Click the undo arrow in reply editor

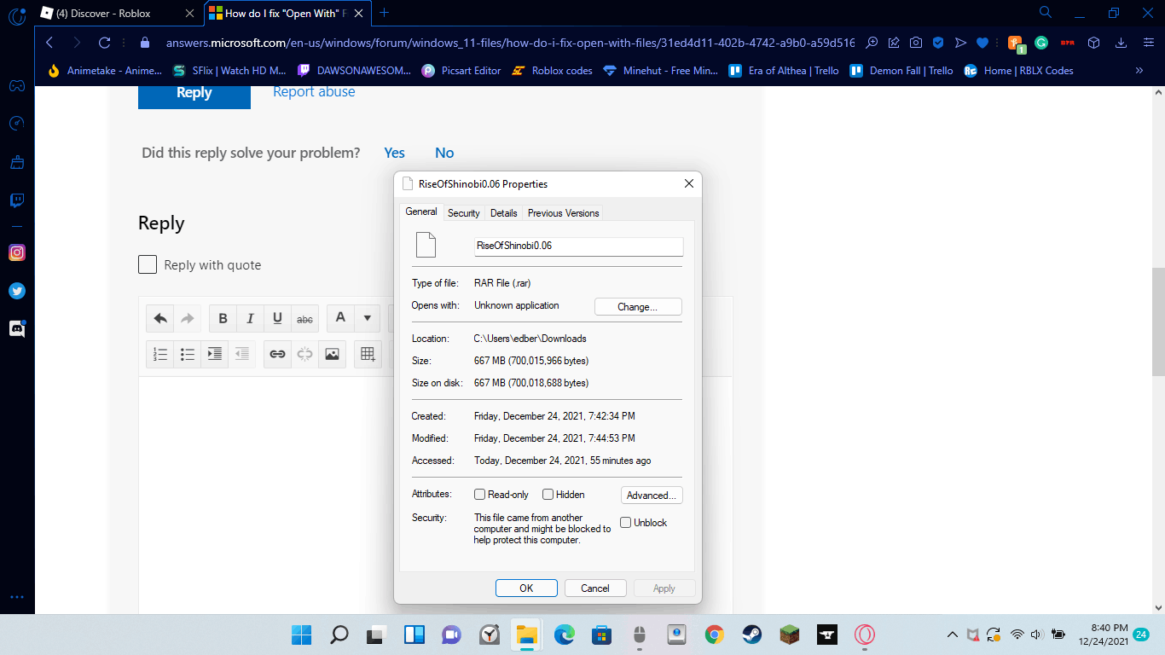point(160,319)
